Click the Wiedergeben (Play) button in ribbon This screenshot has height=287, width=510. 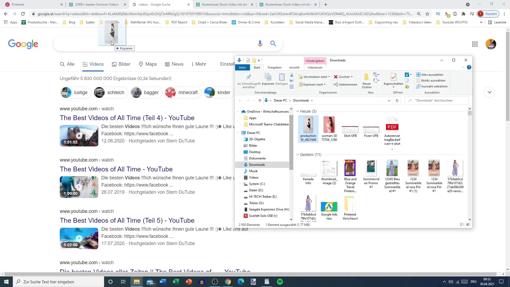click(x=314, y=60)
